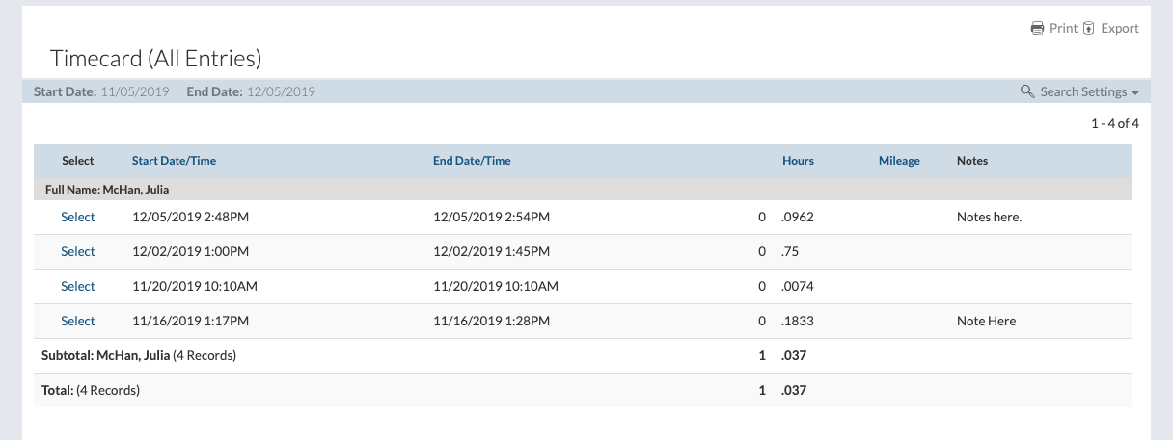Select the 12/02/2019 1:00PM entry
The height and width of the screenshot is (440, 1173).
pyautogui.click(x=77, y=251)
